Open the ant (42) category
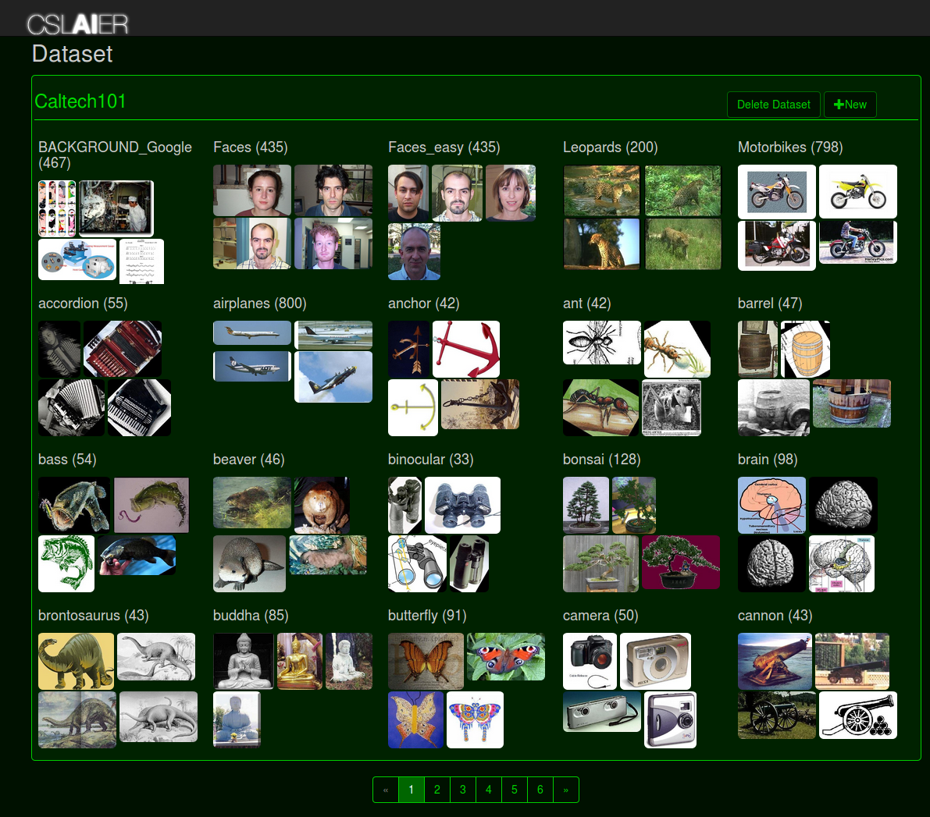This screenshot has height=817, width=930. tap(586, 303)
